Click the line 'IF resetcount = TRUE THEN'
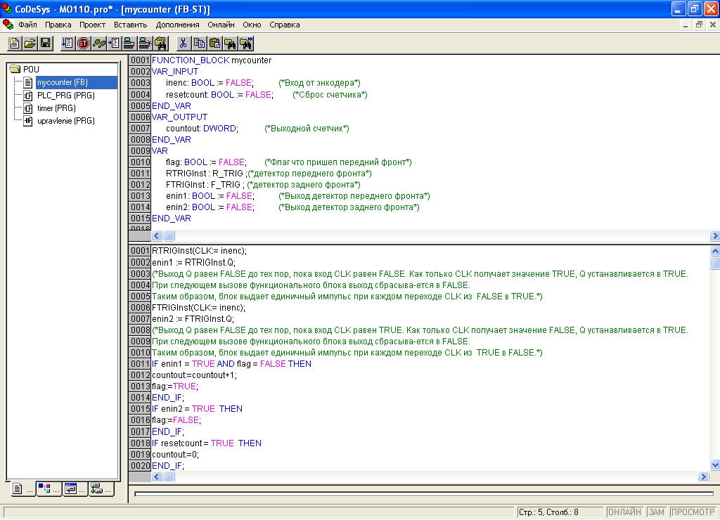Screen dimensions: 720x520 coord(207,443)
